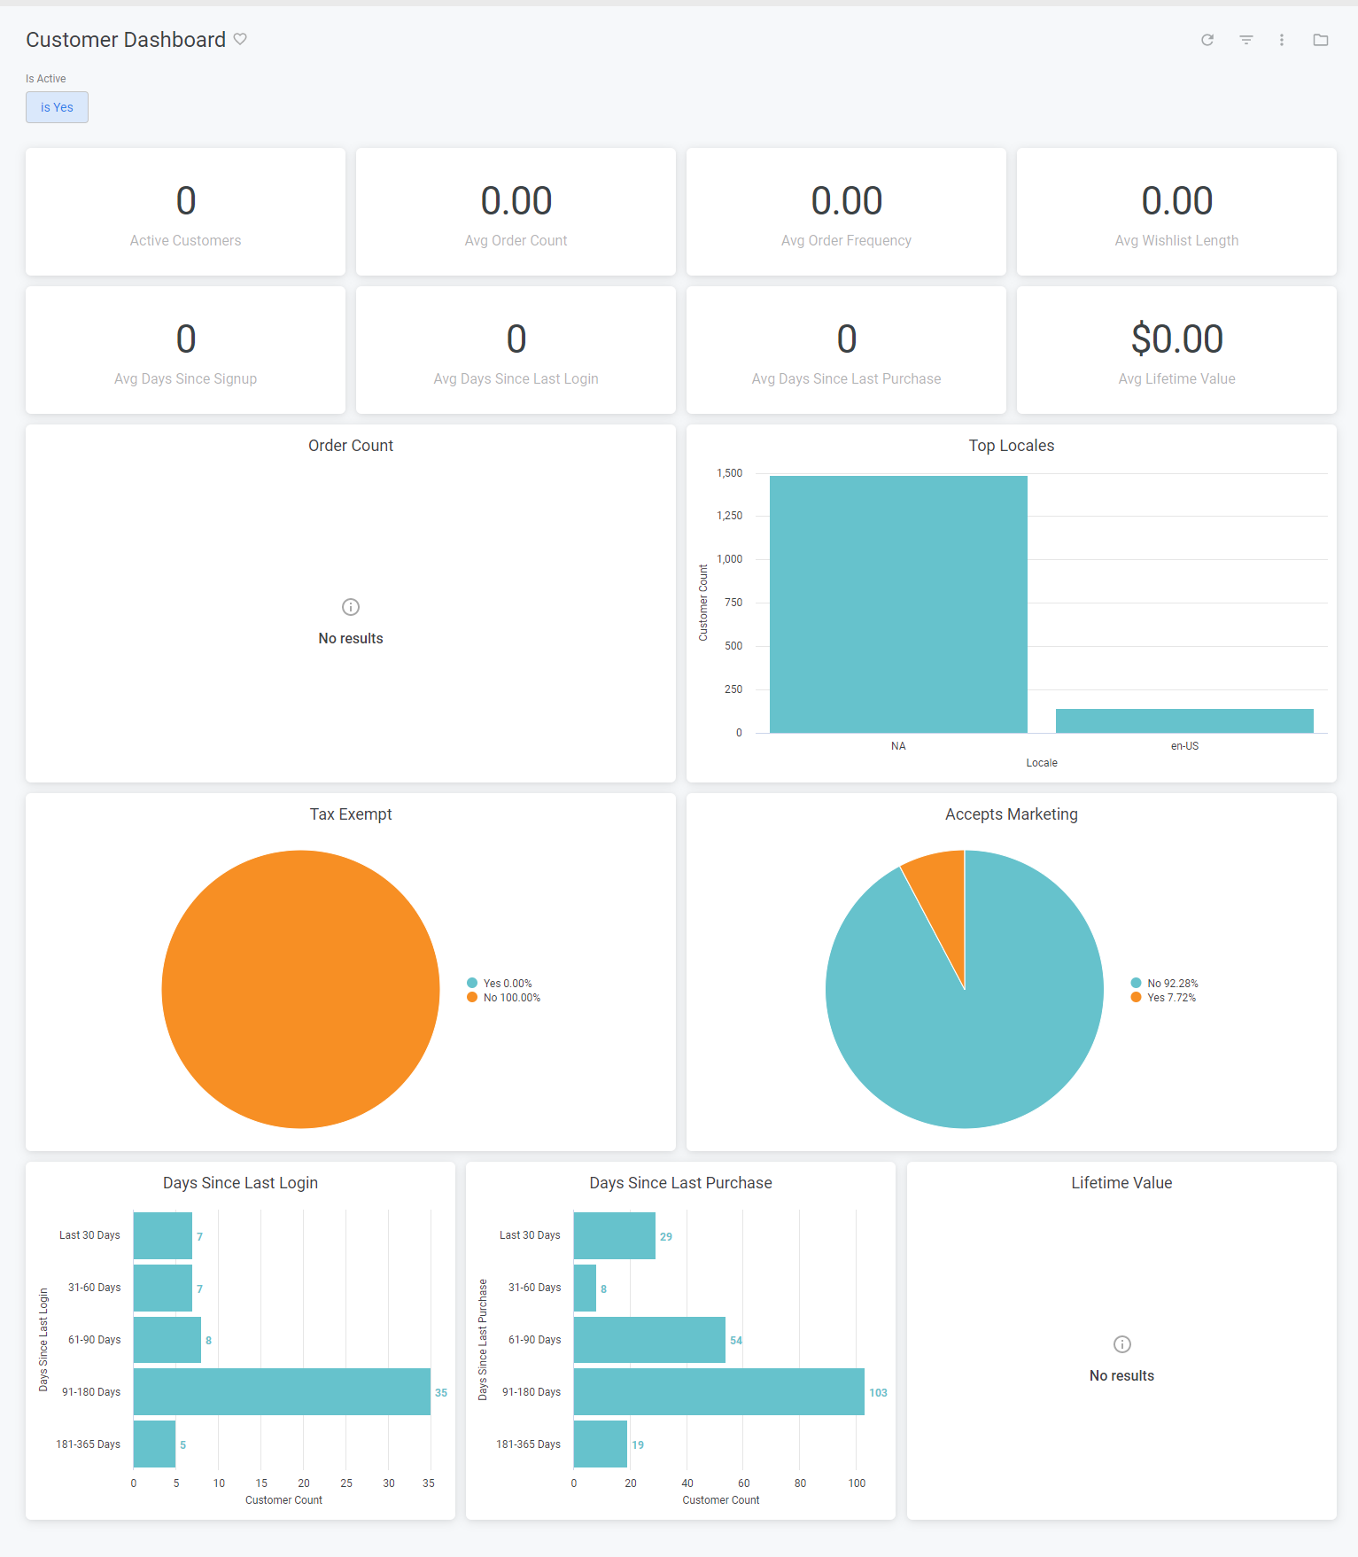This screenshot has width=1358, height=1557.
Task: Open the three-dot dashboard actions menu
Action: 1282,40
